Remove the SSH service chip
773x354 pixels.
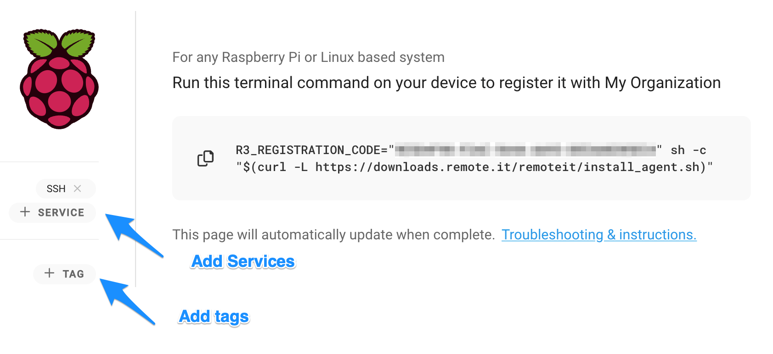78,188
